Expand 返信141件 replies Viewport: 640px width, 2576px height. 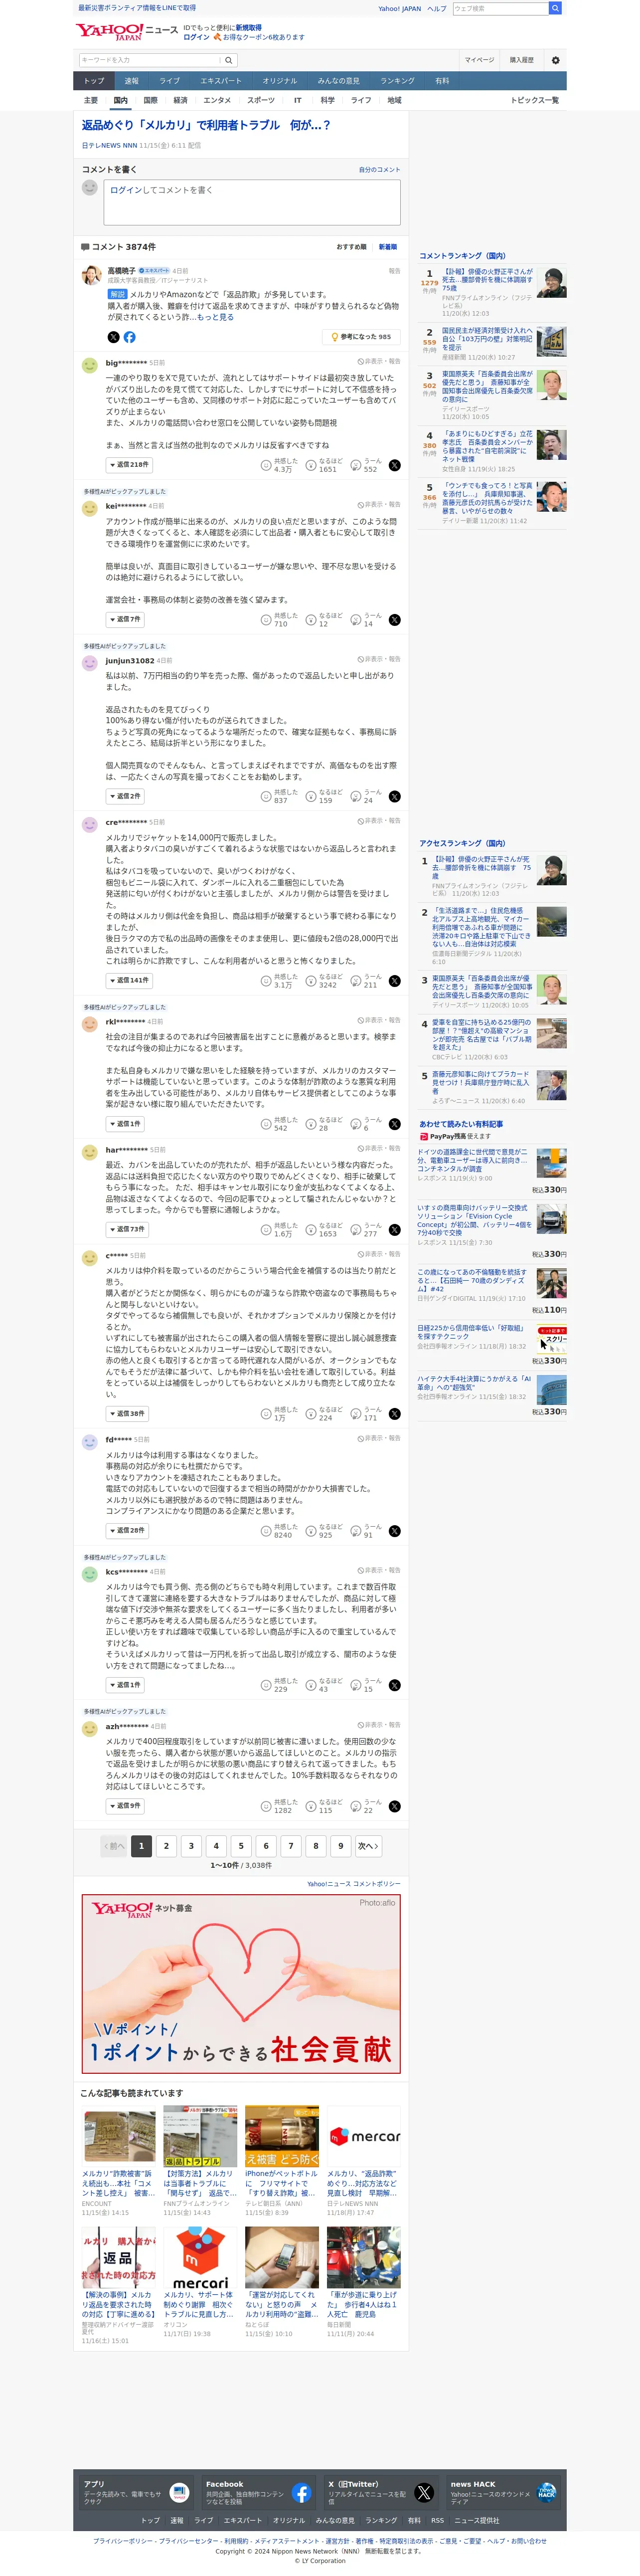click(x=129, y=981)
